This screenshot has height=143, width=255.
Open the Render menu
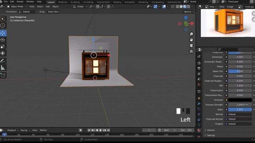click(20, 2)
